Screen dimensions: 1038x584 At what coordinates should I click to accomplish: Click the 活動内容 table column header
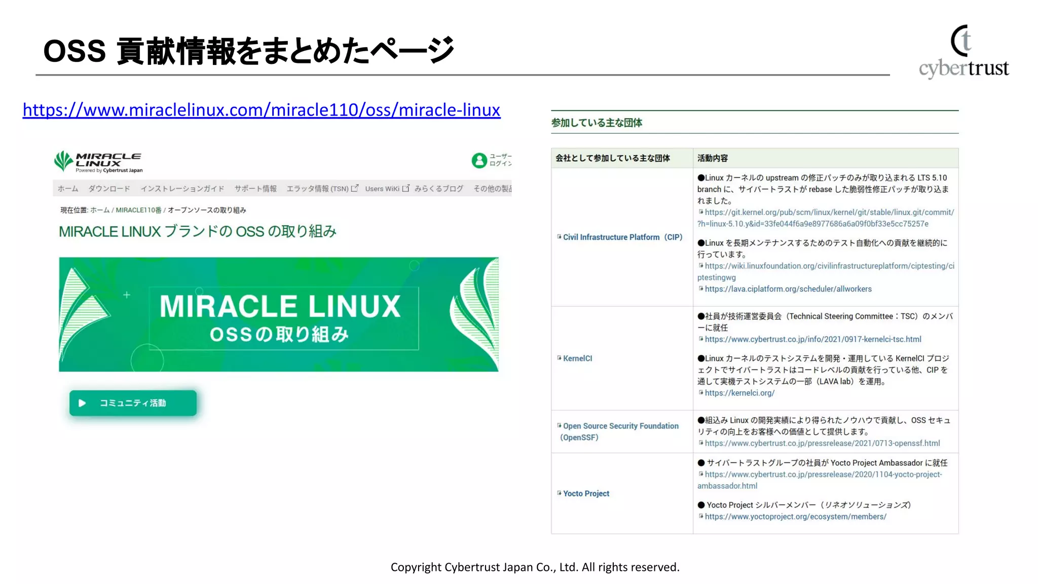point(712,158)
